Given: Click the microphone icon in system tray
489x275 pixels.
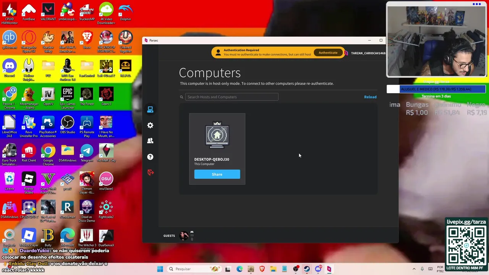Looking at the screenshot, I should pos(422,269).
